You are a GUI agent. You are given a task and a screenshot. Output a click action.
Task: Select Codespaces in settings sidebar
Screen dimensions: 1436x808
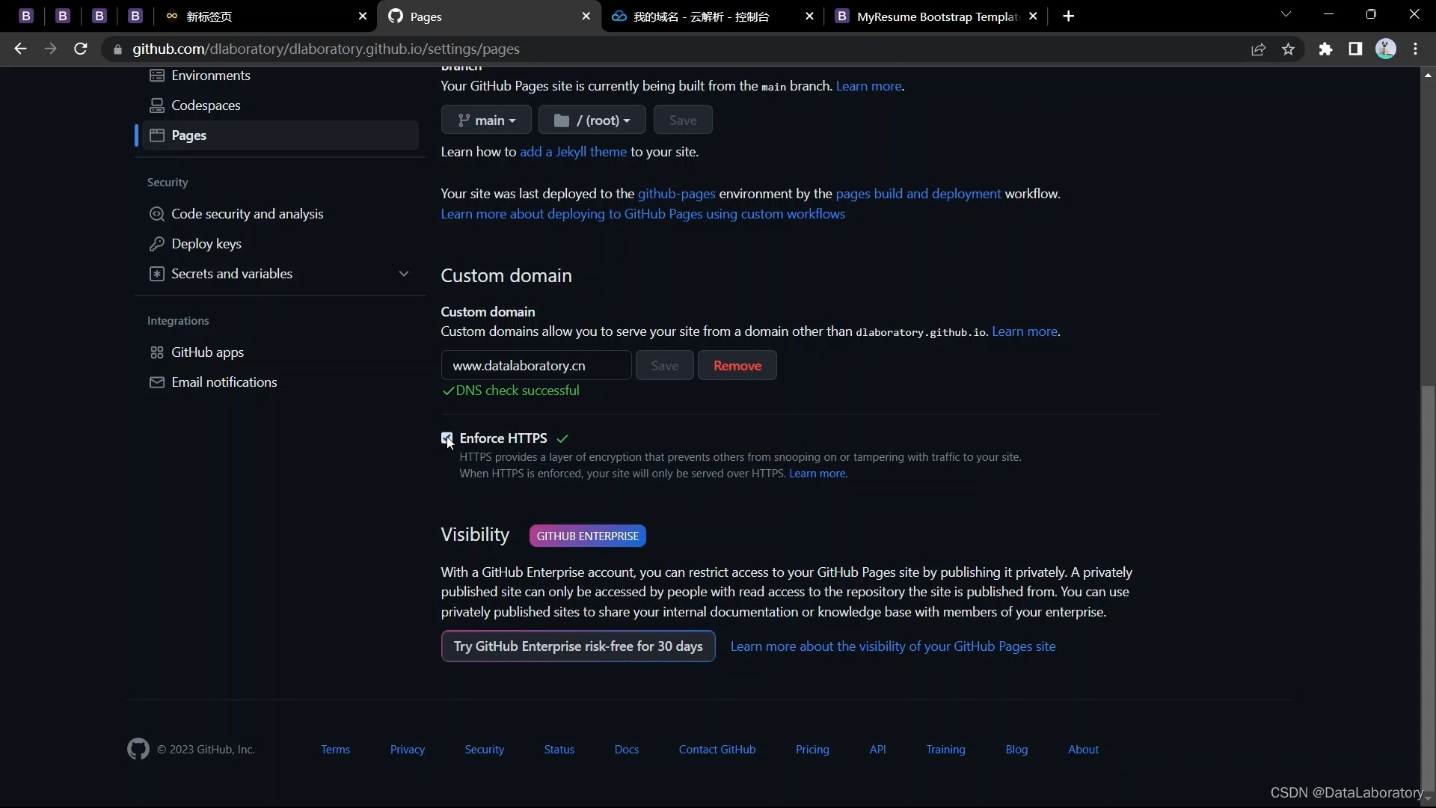click(206, 105)
